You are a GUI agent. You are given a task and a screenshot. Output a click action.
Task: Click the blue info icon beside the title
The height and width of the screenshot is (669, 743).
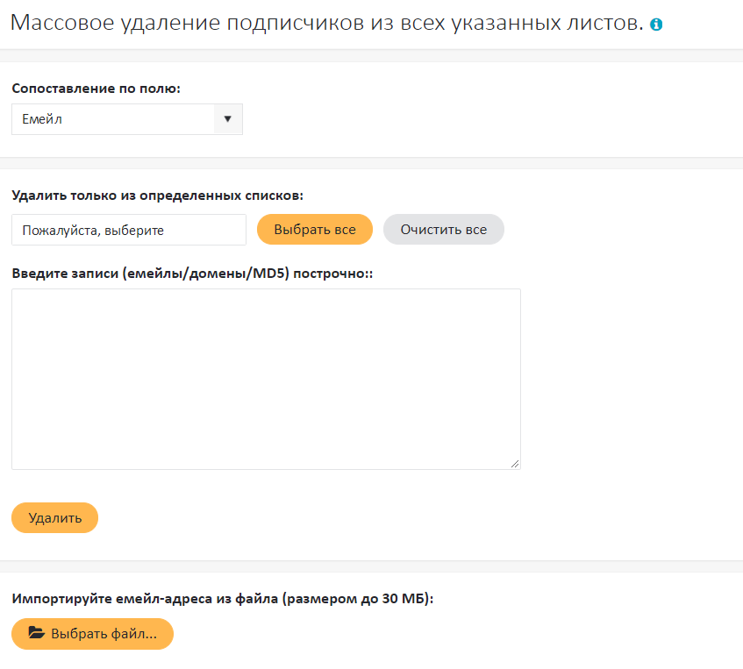click(656, 25)
